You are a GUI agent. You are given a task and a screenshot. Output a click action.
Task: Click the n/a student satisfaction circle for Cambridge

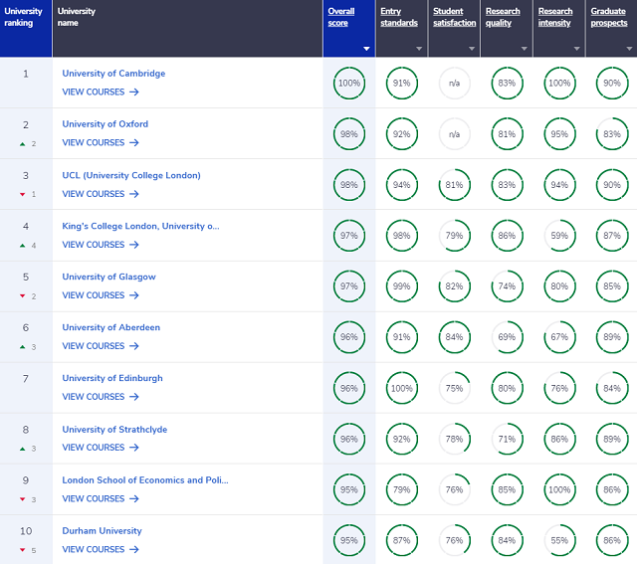point(454,84)
